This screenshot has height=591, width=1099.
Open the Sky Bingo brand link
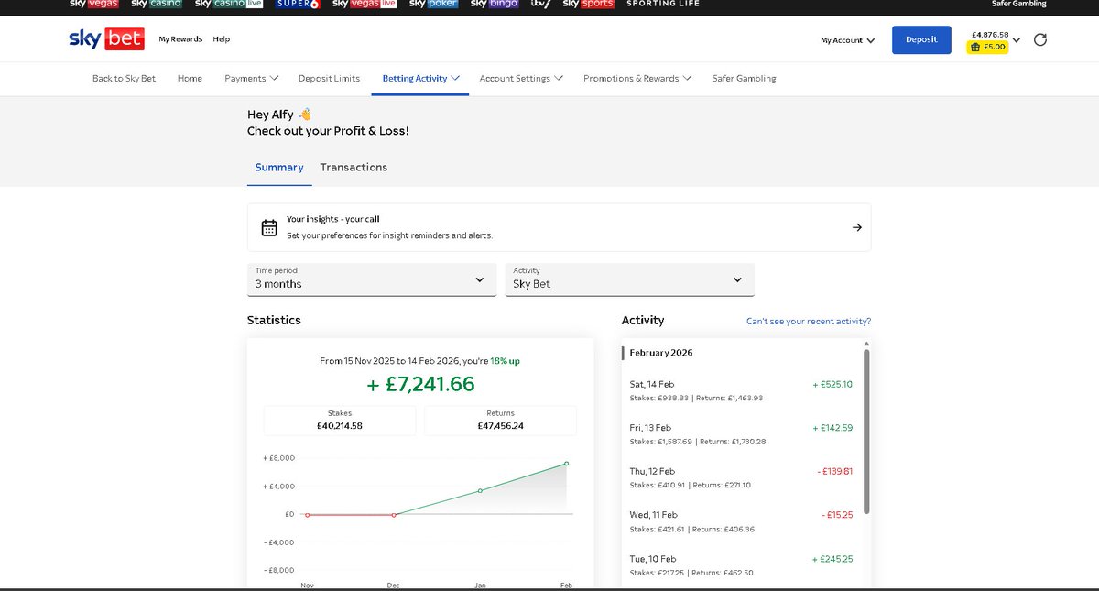(495, 4)
